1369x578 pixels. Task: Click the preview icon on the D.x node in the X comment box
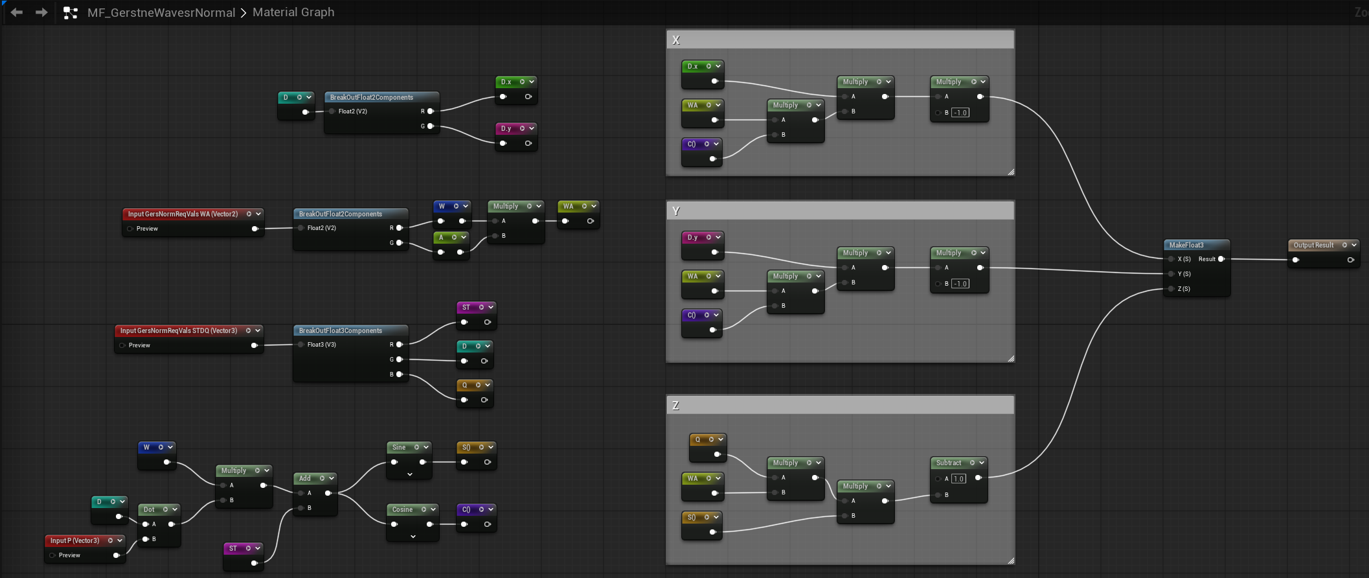[708, 66]
